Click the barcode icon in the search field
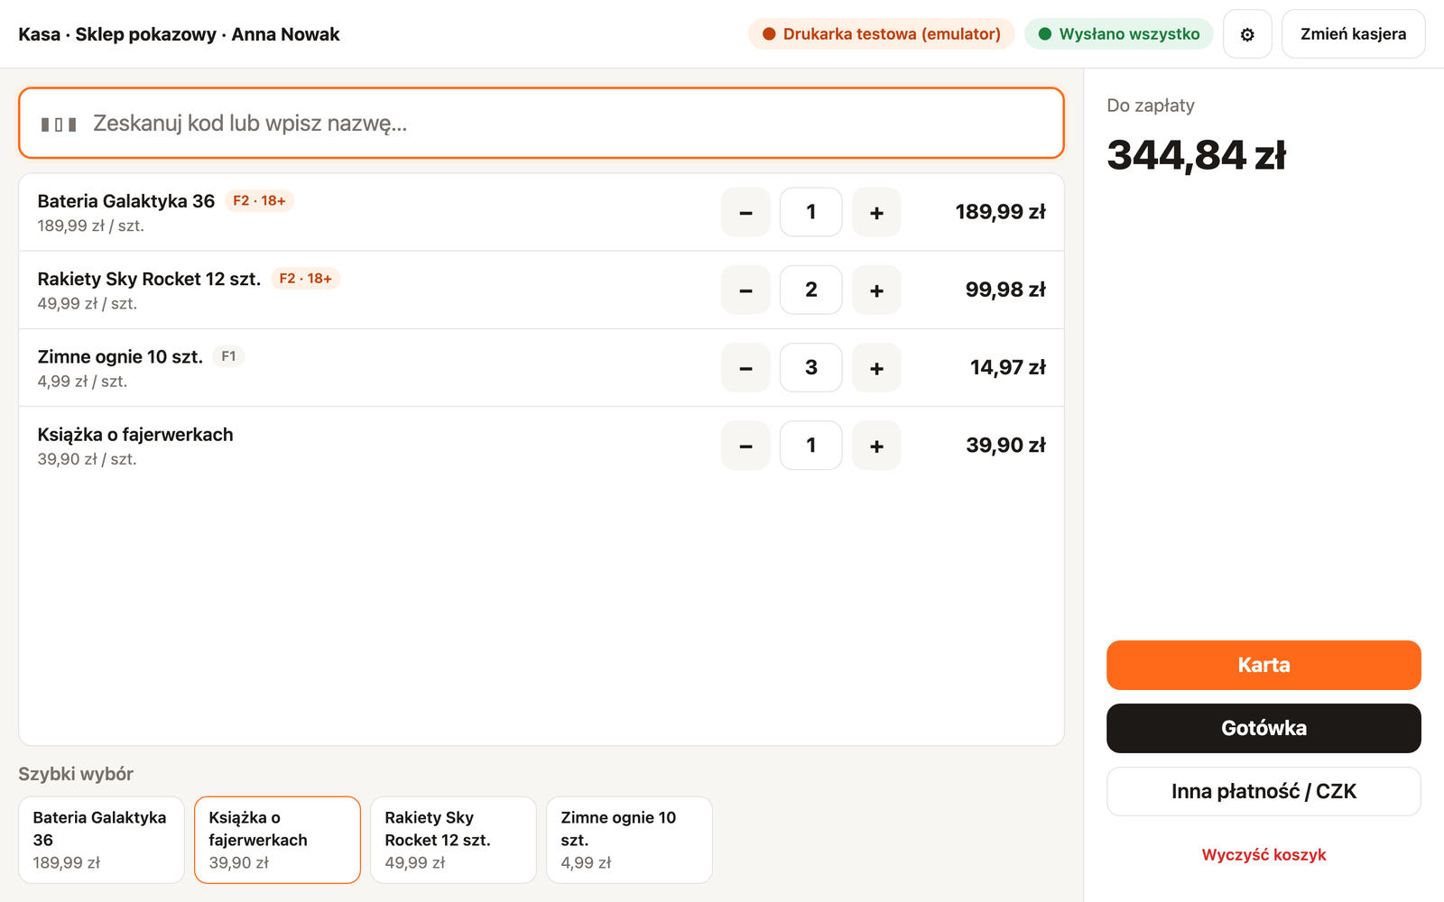 (59, 124)
